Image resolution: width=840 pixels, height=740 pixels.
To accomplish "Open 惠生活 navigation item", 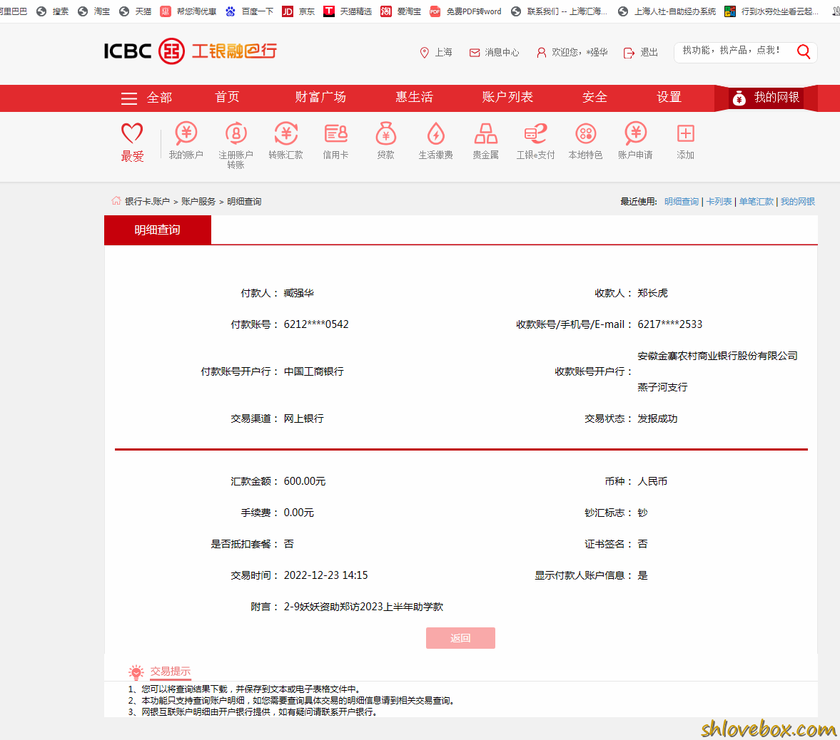I will click(x=414, y=98).
